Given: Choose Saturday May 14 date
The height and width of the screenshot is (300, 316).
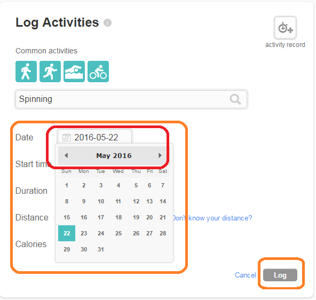Looking at the screenshot, I should point(163,201).
